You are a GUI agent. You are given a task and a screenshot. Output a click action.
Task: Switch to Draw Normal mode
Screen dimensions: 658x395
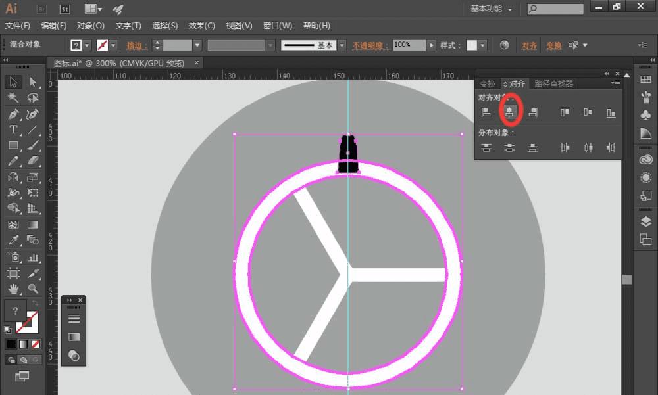click(11, 360)
